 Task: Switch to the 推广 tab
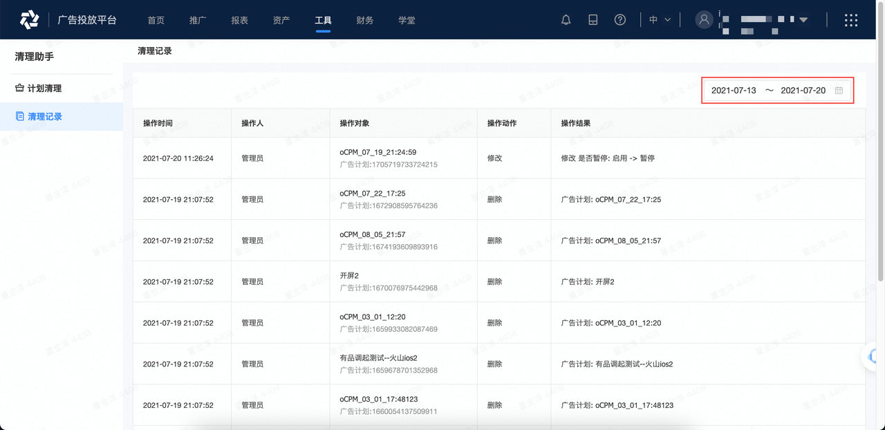[x=198, y=20]
